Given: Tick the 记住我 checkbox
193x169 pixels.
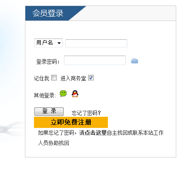Looking at the screenshot, I should [x=54, y=78].
